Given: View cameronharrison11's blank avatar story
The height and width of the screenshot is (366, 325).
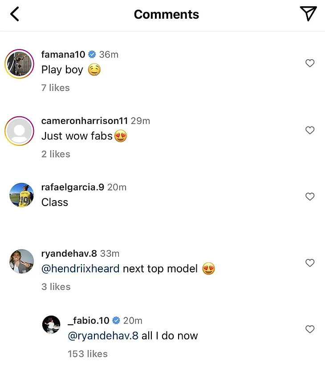Looking at the screenshot, I should tap(20, 131).
